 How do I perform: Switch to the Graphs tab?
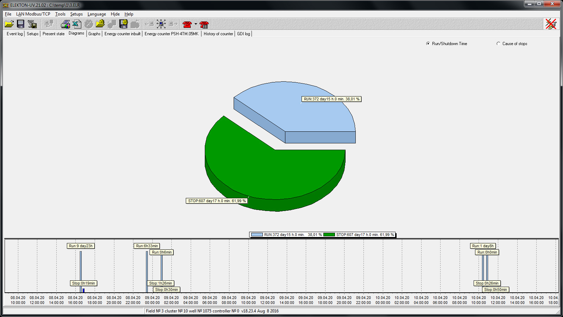(94, 34)
